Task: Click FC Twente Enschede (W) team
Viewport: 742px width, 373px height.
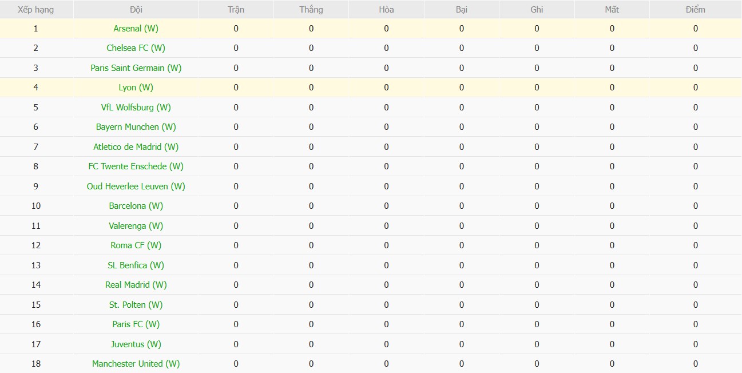Action: pyautogui.click(x=136, y=166)
